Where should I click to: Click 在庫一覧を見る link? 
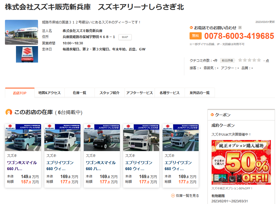click(187, 195)
